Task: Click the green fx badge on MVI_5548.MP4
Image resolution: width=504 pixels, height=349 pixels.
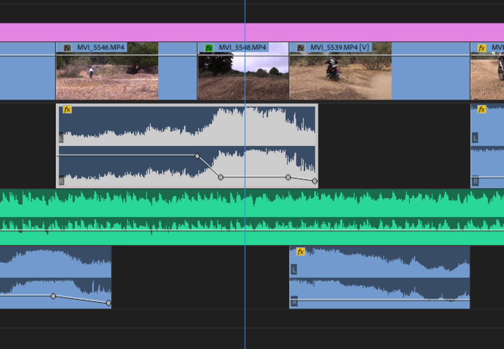Action: point(209,48)
